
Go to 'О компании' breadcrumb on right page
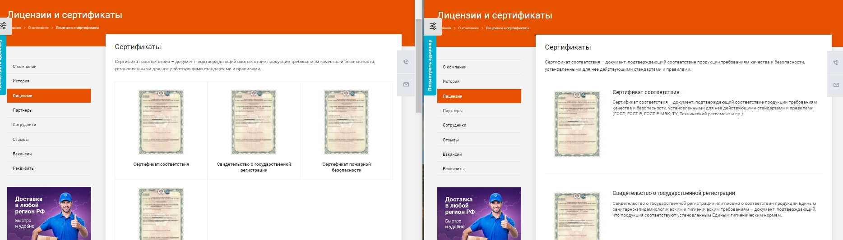pyautogui.click(x=468, y=28)
